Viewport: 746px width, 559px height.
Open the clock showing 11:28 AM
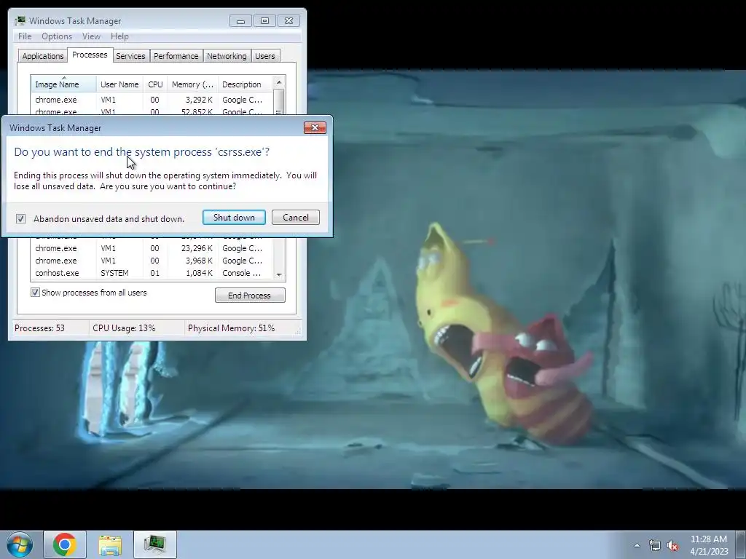pos(708,539)
